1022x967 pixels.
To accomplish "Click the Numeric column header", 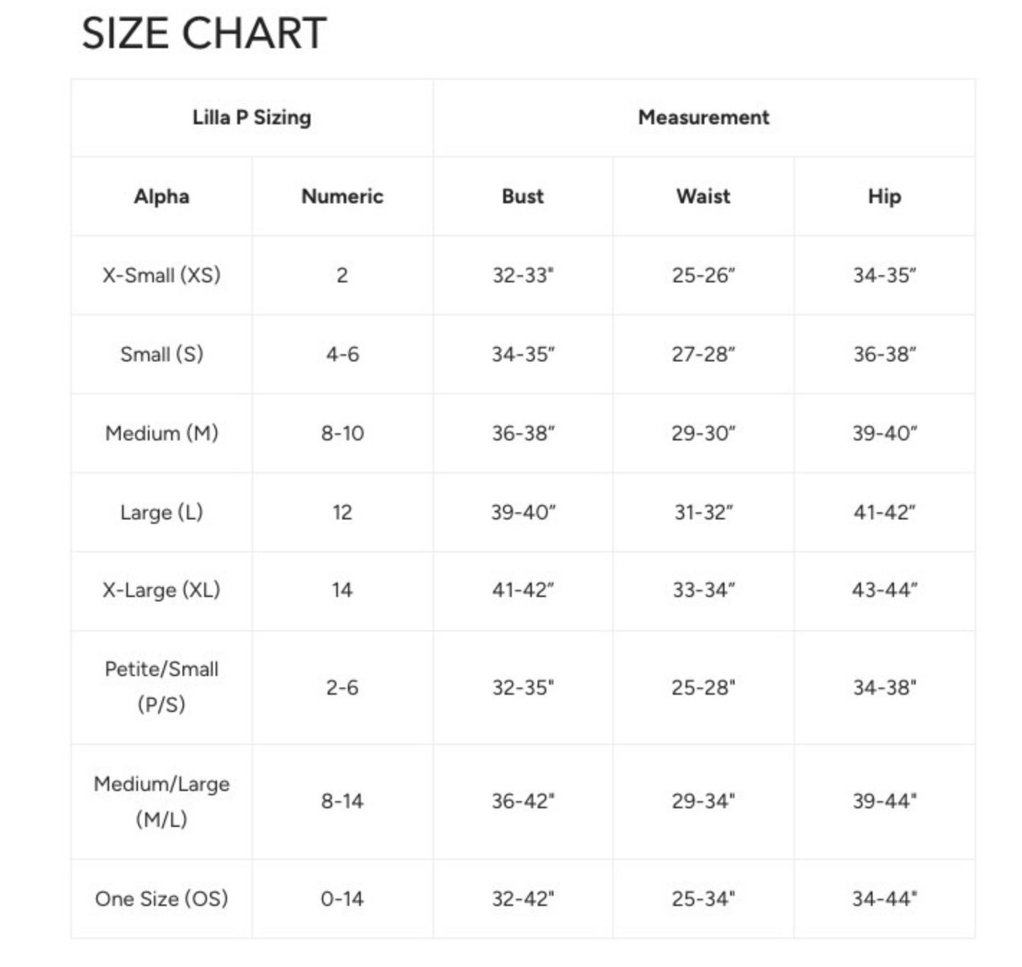I will point(342,196).
